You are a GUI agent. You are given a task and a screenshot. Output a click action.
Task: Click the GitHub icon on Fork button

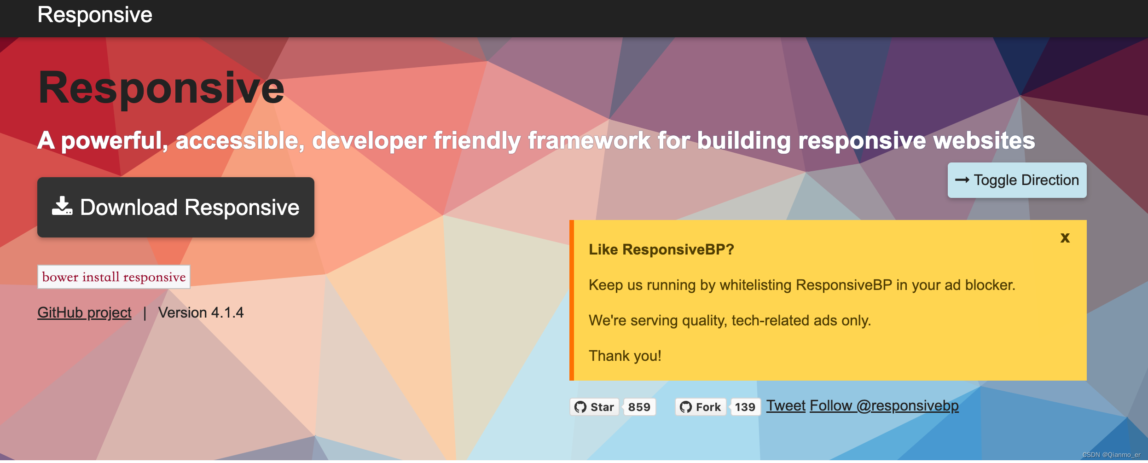coord(686,407)
